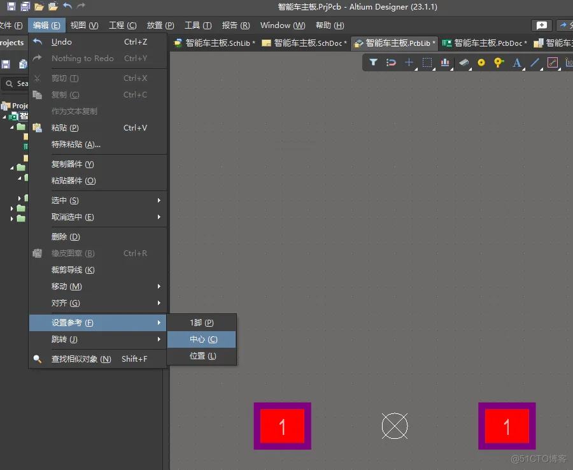The width and height of the screenshot is (573, 470).
Task: Choose 裁剪导线 (K) entry
Action: tap(98, 270)
